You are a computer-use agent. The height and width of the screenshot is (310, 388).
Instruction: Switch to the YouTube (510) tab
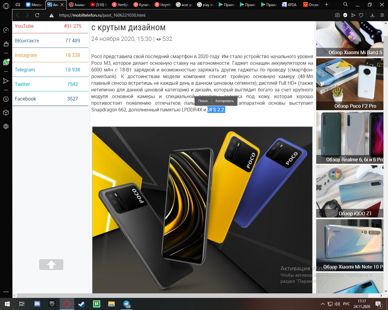click(x=99, y=5)
